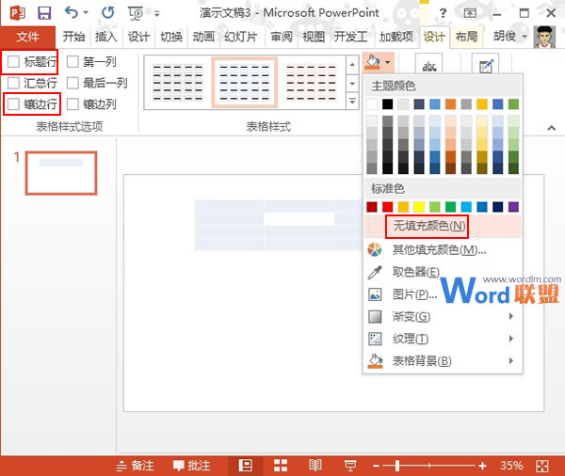Switch to the 加载项 (Add-ins) tab
The image size is (565, 476).
pyautogui.click(x=396, y=37)
